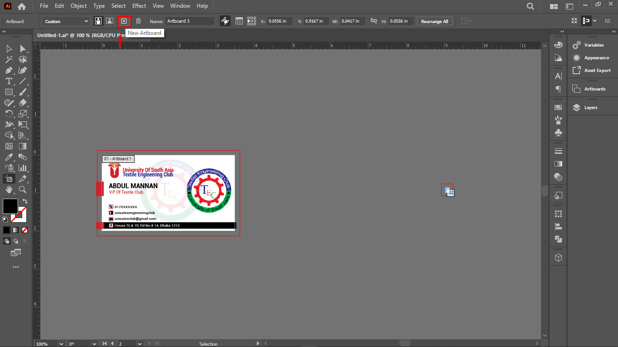The image size is (618, 347).
Task: Open the Window menu
Action: tap(180, 6)
